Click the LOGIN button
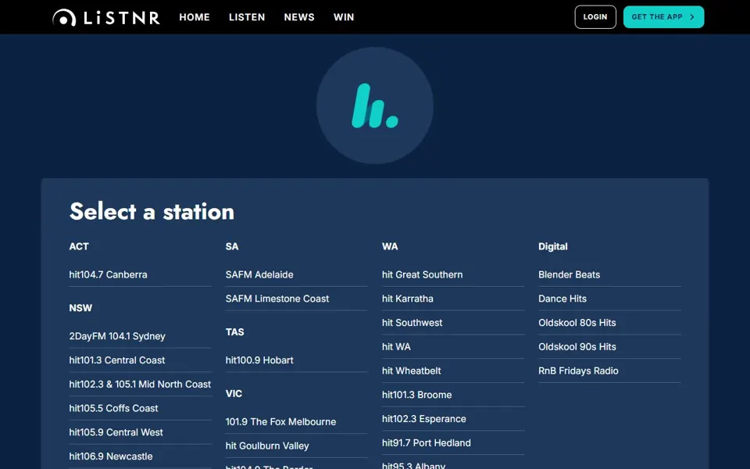 tap(595, 17)
